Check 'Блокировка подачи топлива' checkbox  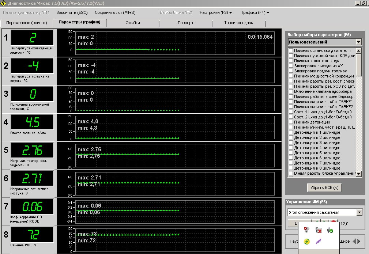click(291, 71)
